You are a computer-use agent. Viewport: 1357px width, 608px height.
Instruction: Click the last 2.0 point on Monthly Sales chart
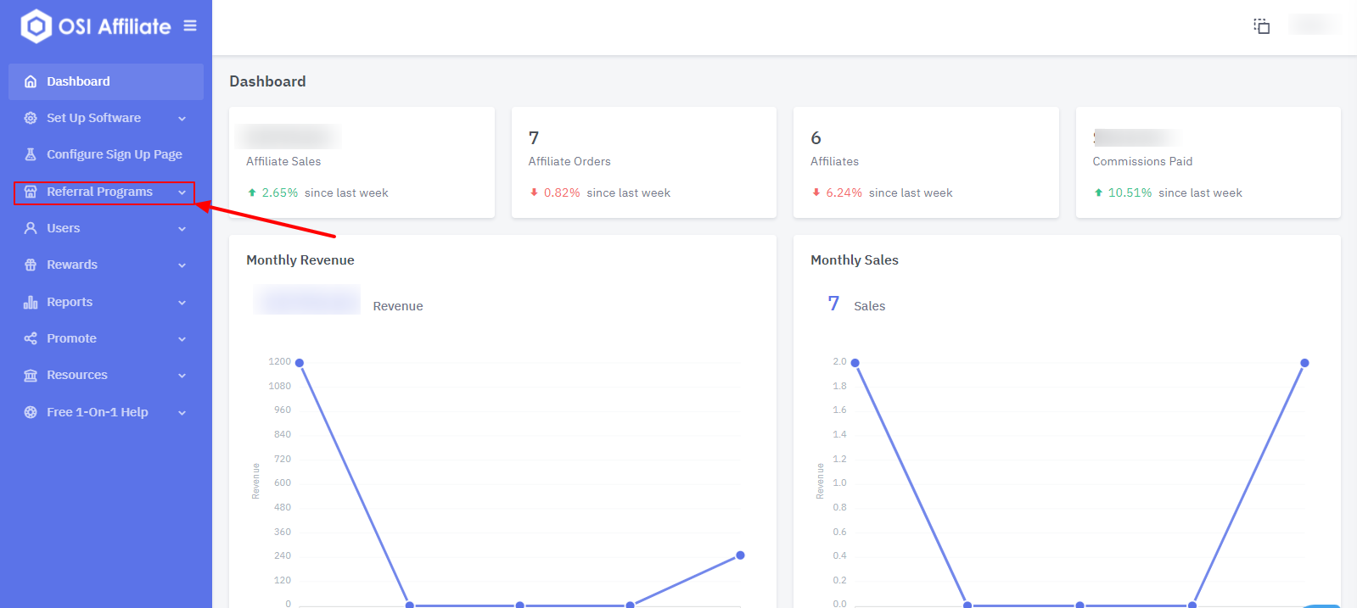(1304, 363)
